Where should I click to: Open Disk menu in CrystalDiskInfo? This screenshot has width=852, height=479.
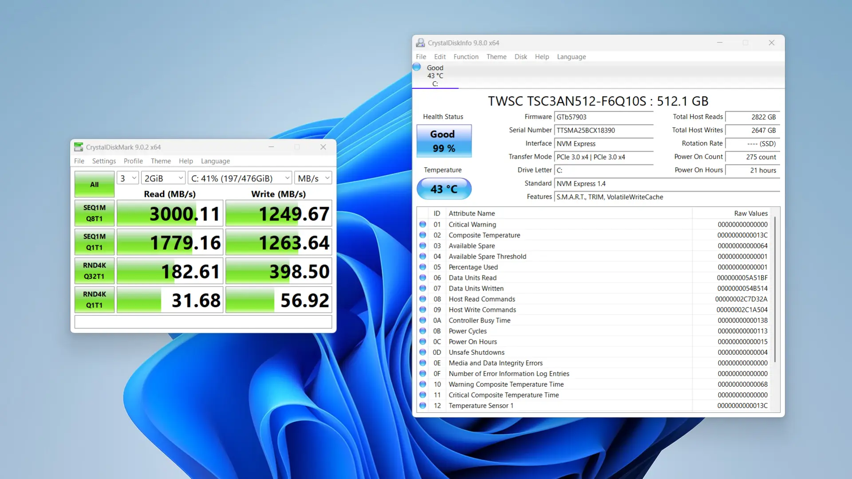pyautogui.click(x=521, y=57)
